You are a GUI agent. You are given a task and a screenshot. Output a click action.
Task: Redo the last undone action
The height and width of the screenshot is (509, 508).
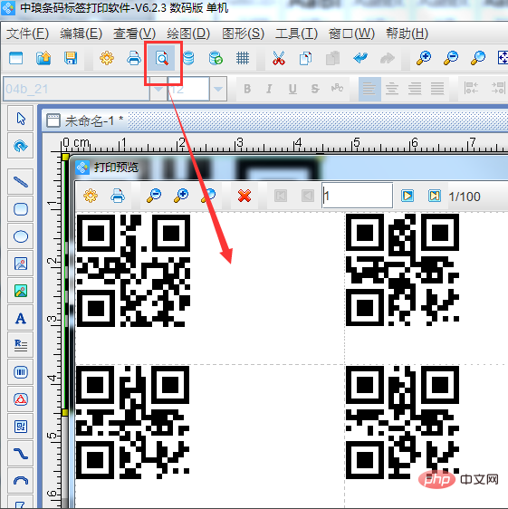pyautogui.click(x=388, y=59)
